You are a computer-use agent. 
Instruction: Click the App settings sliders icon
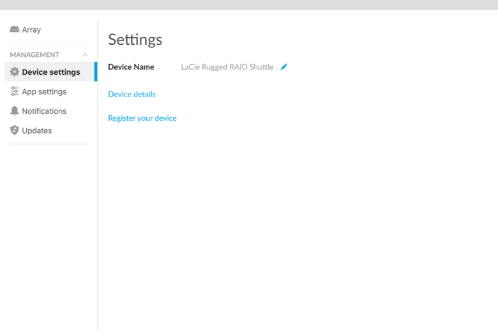point(14,91)
